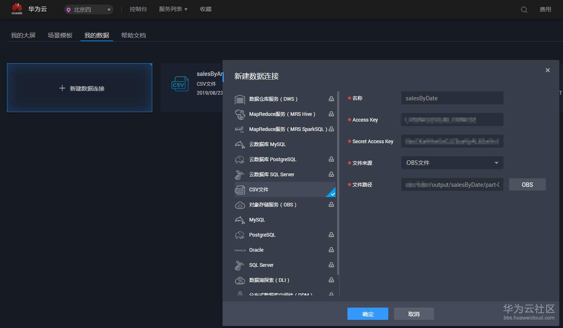Viewport: 563px width, 328px height.
Task: Switch to 场景模板 tab
Action: click(60, 35)
